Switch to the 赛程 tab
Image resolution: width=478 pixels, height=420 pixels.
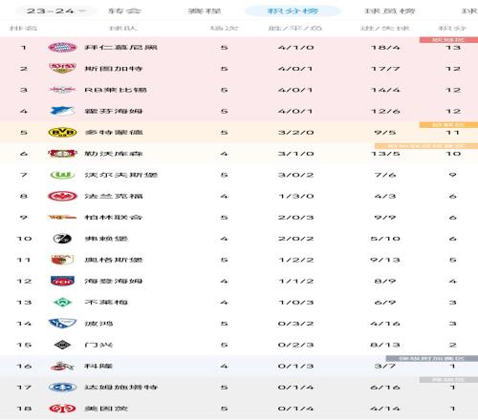(205, 10)
